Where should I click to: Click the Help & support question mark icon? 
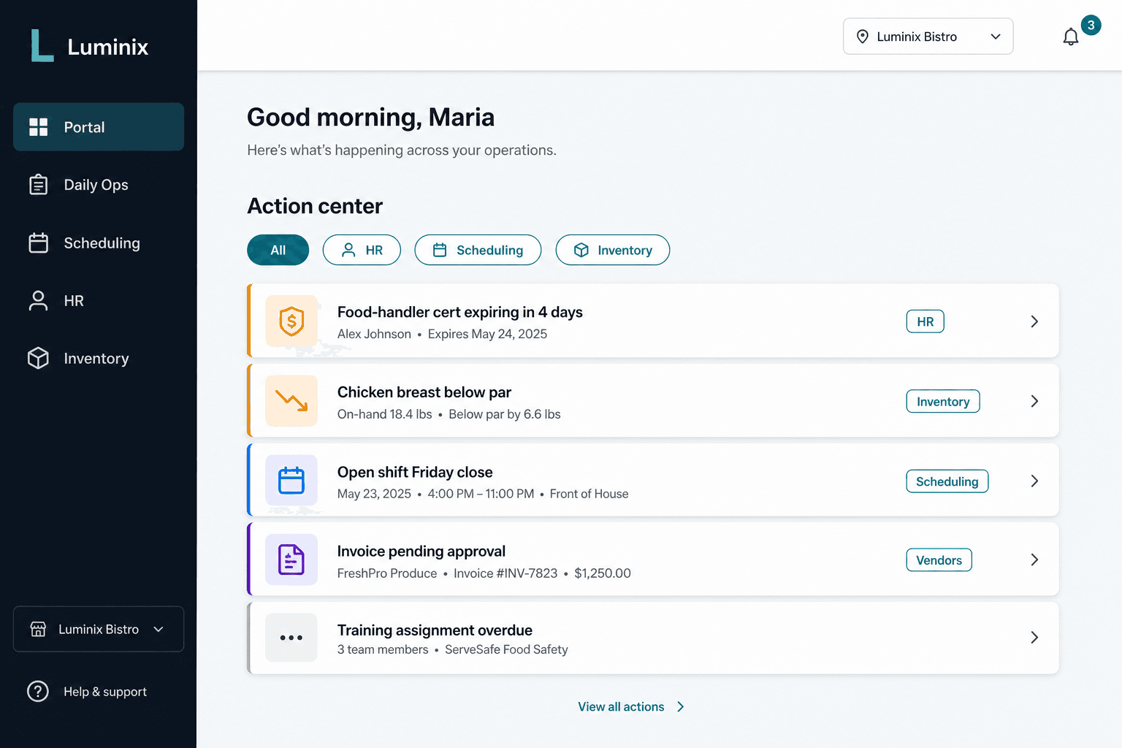click(38, 691)
